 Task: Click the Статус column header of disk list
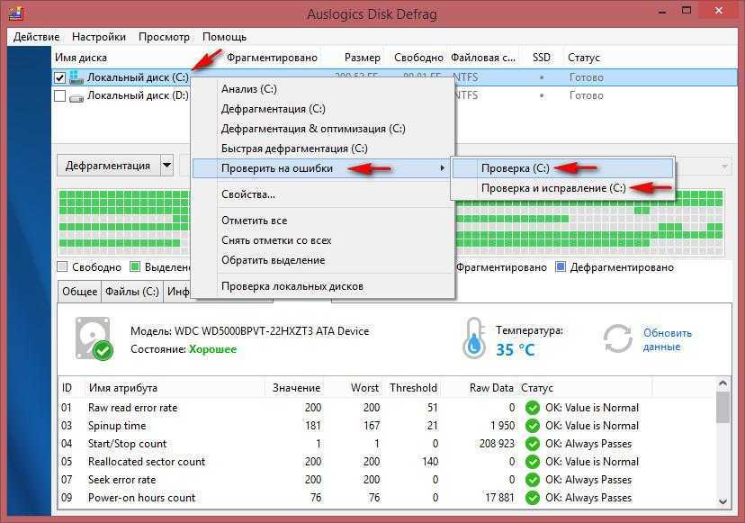point(584,58)
